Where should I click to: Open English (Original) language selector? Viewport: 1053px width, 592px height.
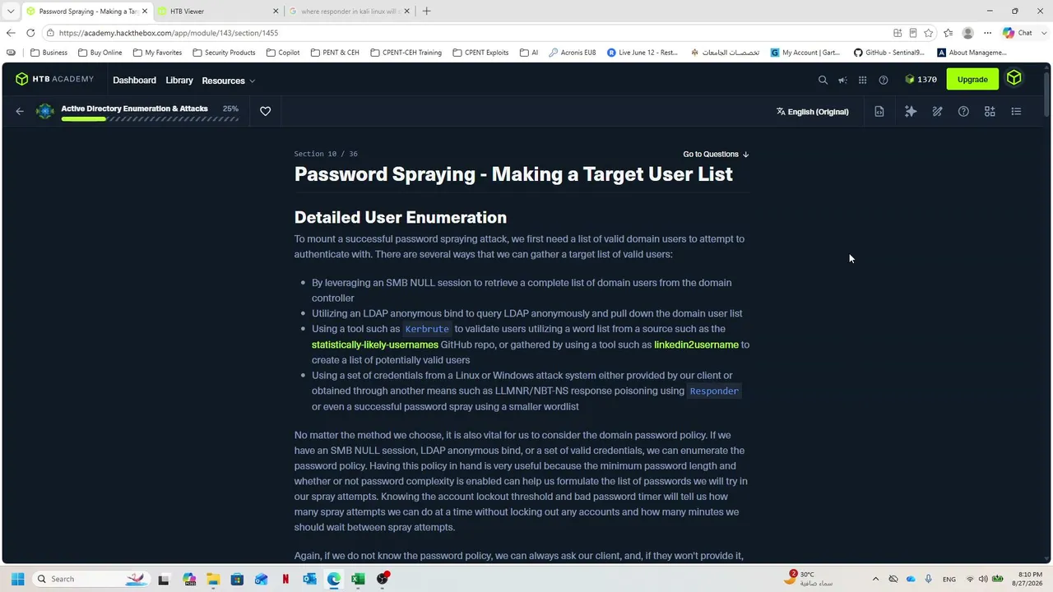click(x=812, y=112)
